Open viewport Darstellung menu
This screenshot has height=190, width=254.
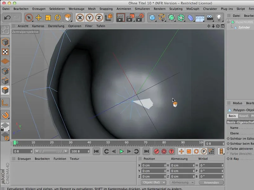56,26
